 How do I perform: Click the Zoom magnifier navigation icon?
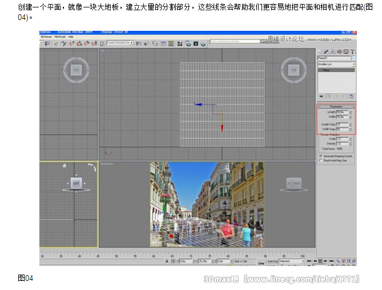338,261
